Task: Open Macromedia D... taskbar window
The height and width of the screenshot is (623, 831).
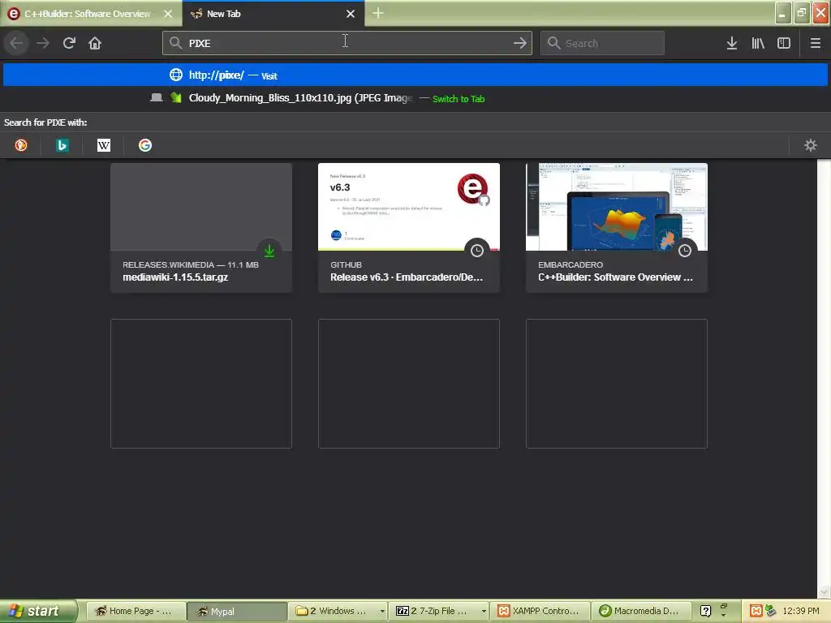Action: (641, 611)
